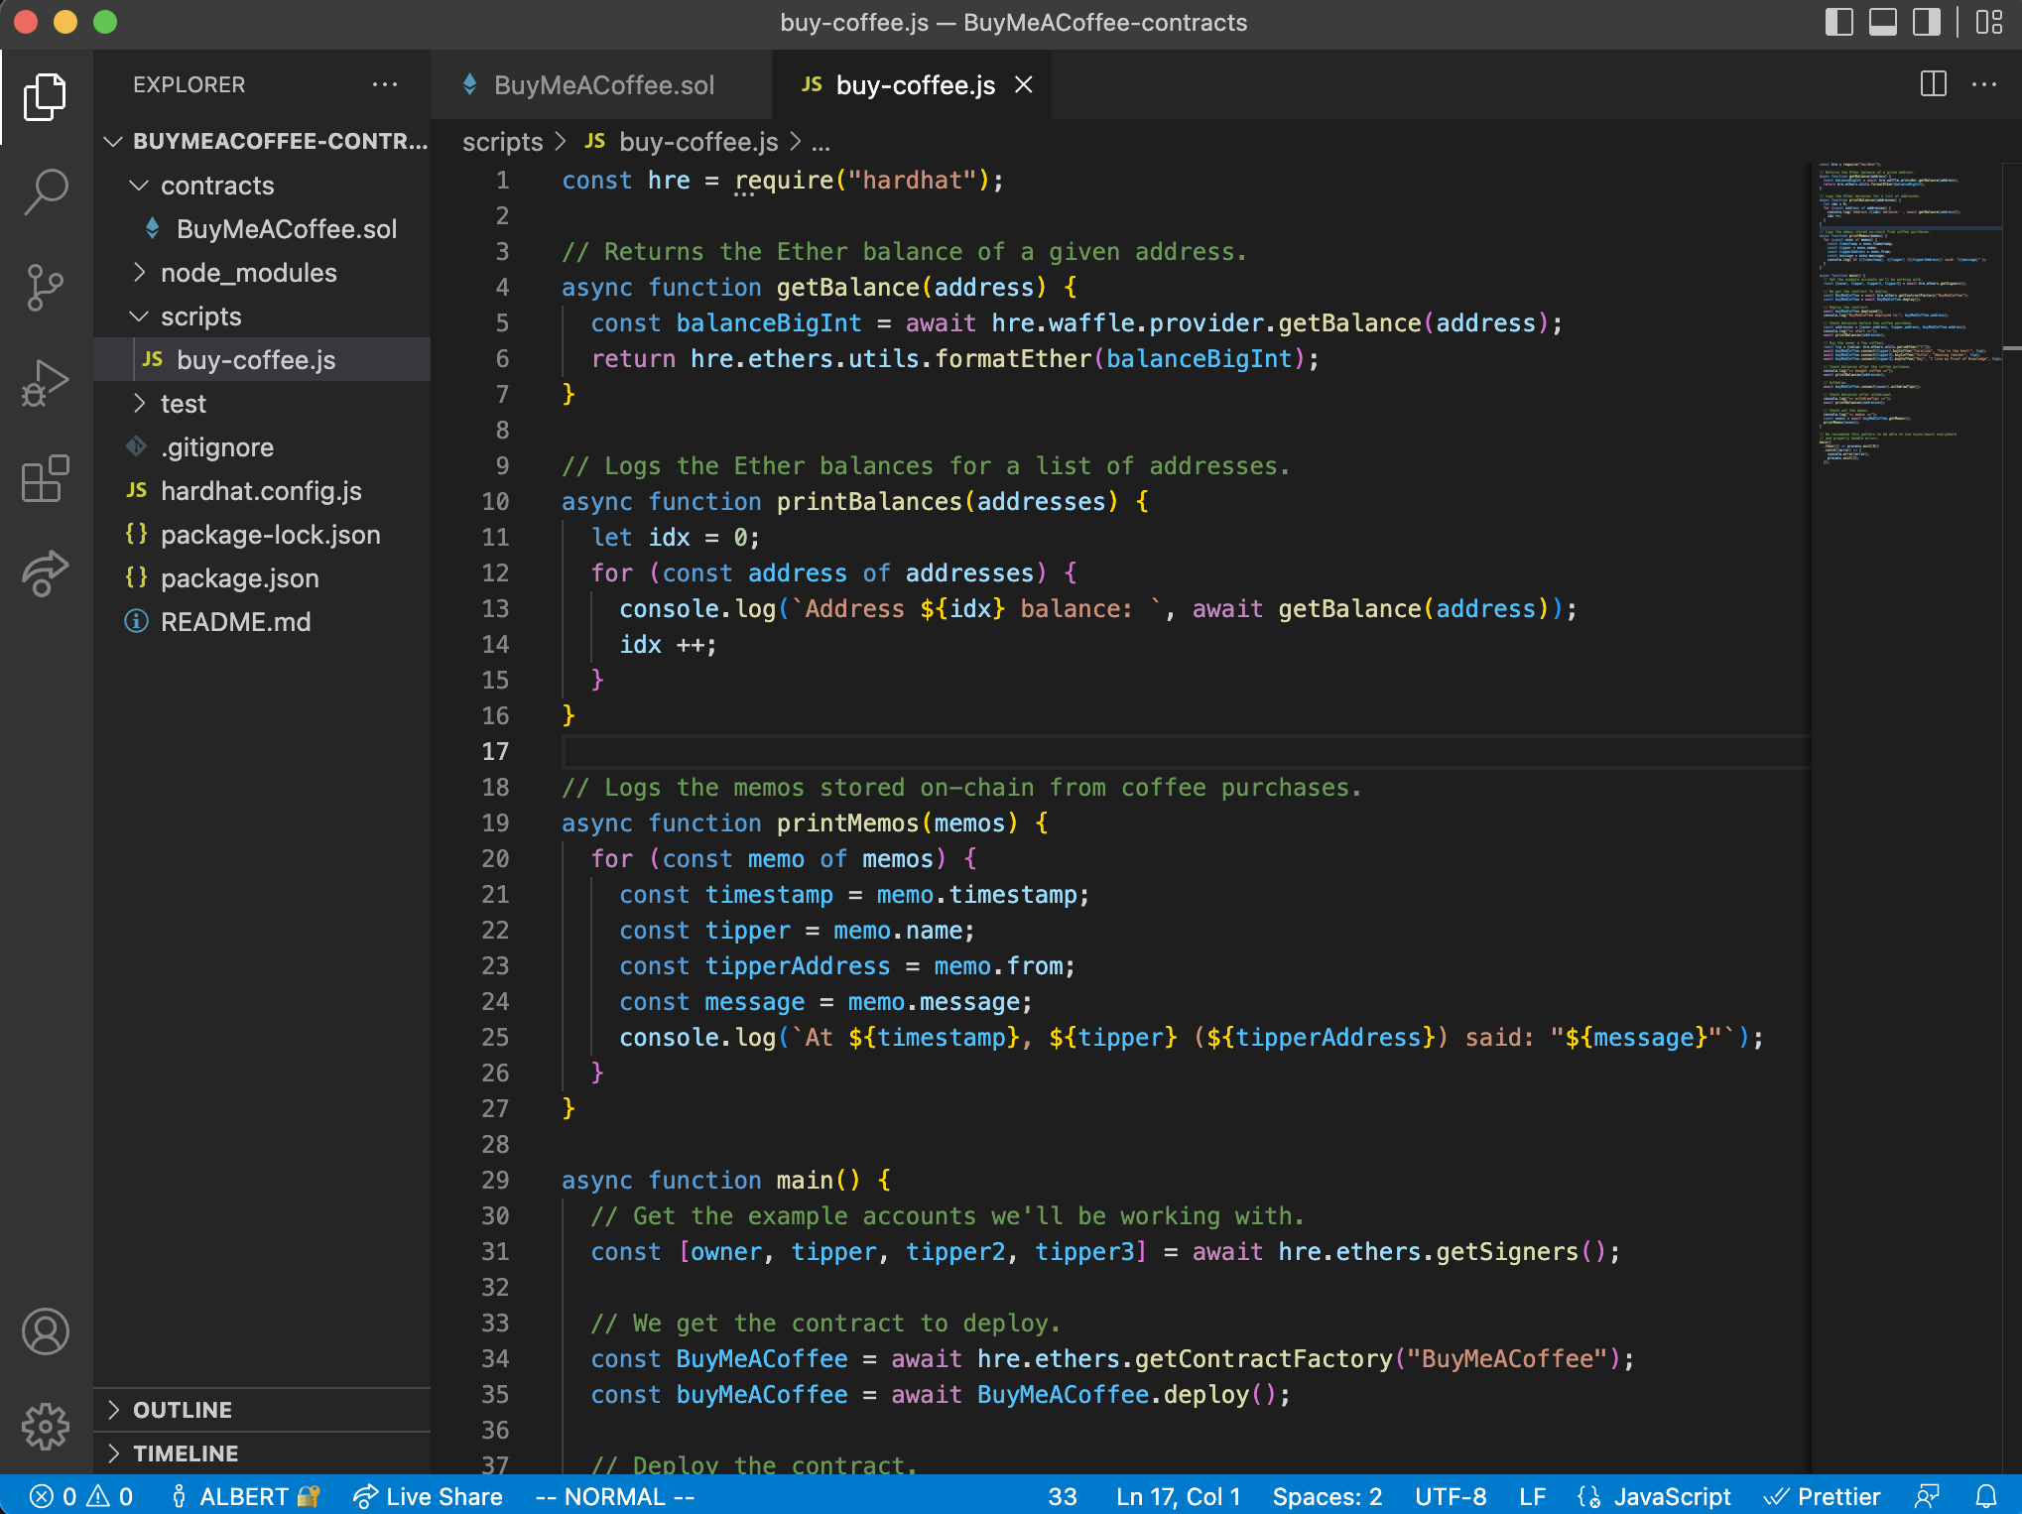
Task: Start Live Share from the status bar
Action: pyautogui.click(x=428, y=1496)
